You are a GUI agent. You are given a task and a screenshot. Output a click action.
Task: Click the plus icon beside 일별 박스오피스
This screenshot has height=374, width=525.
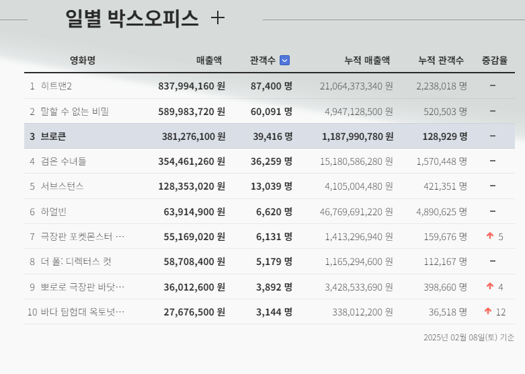click(x=218, y=17)
